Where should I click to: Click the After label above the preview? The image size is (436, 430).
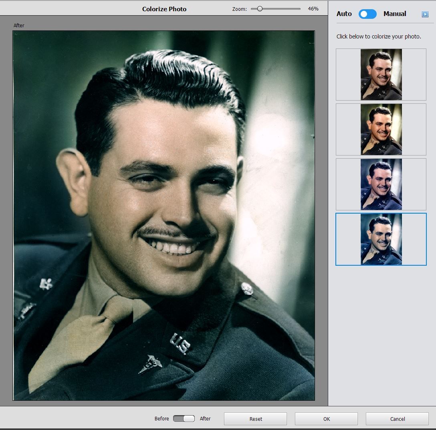(x=19, y=25)
